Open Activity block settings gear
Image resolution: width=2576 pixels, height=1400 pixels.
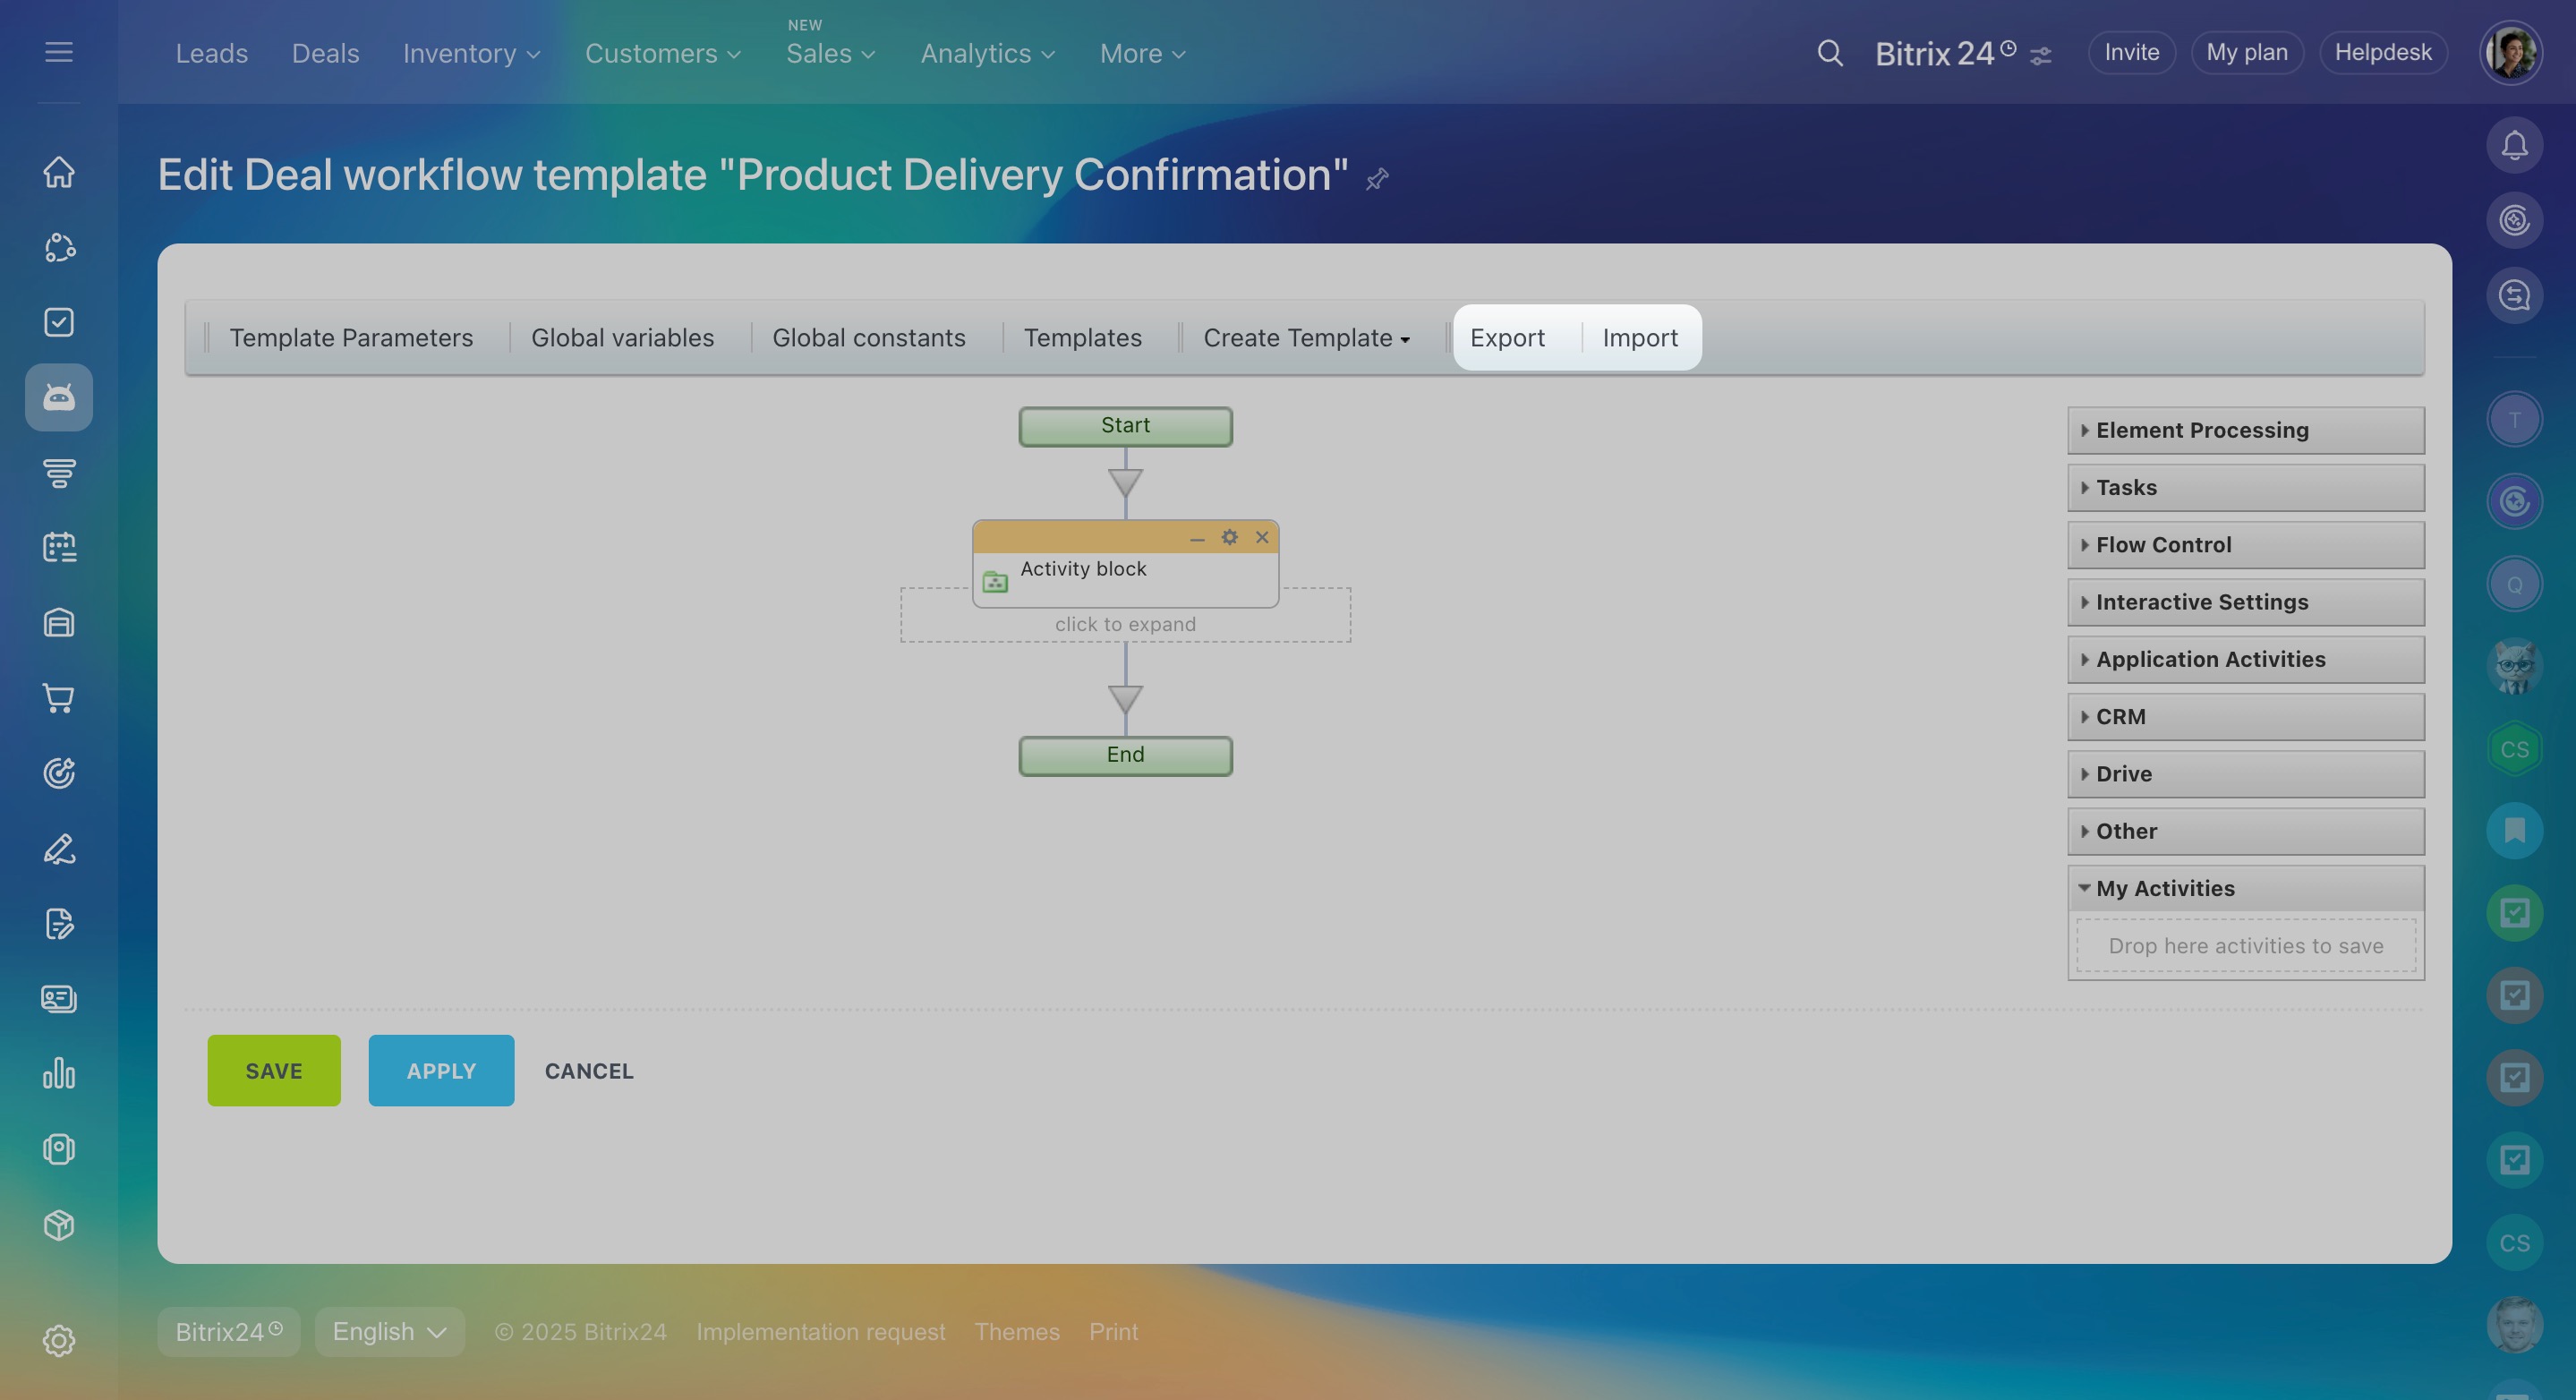point(1229,537)
